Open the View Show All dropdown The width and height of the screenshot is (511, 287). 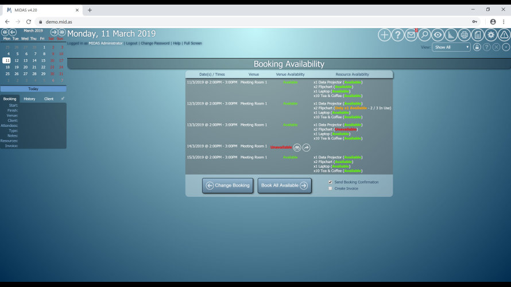pyautogui.click(x=451, y=47)
